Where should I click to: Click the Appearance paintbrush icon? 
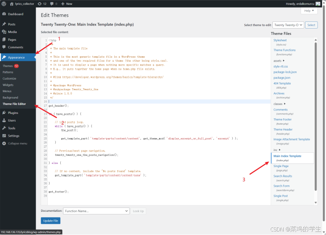(x=4, y=57)
